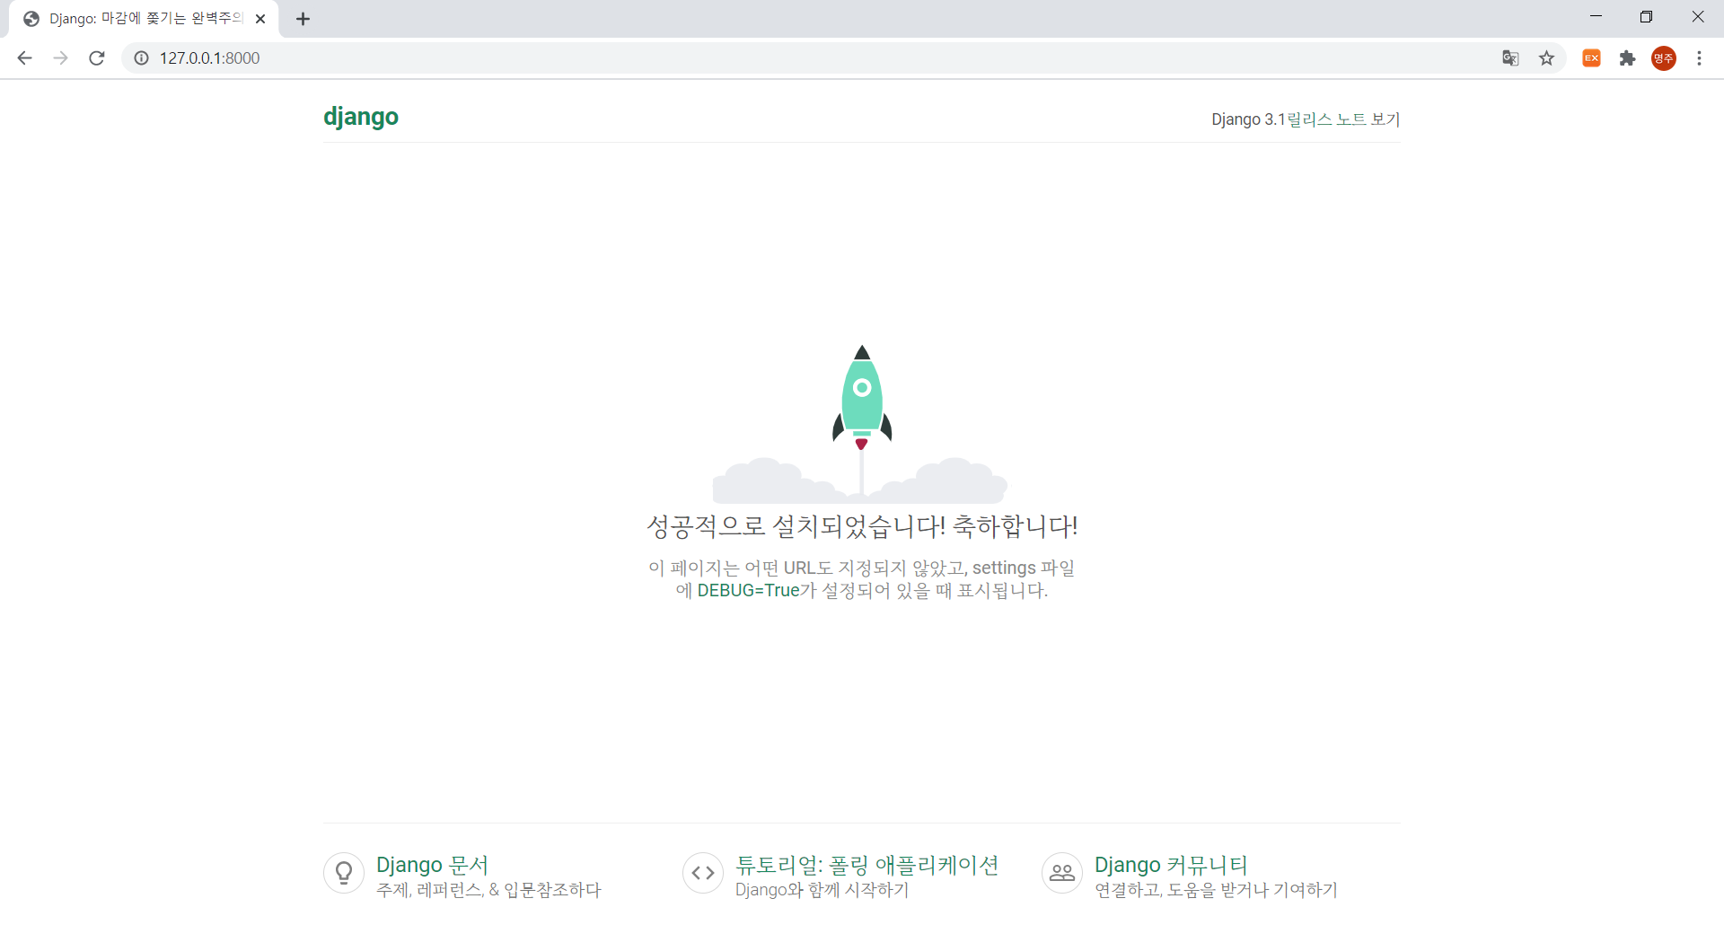The image size is (1724, 925).
Task: Open the Django 문서 link
Action: tap(432, 864)
